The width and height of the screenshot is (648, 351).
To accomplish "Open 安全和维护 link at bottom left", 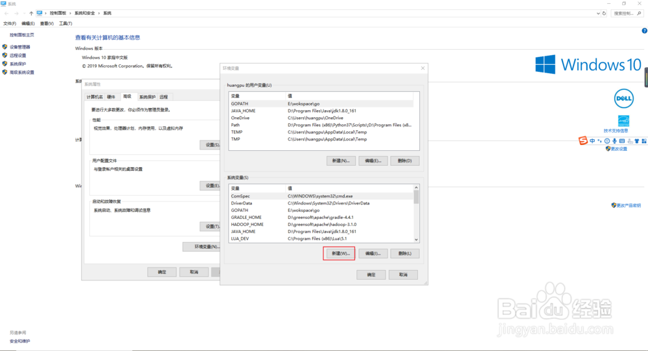I will click(20, 341).
